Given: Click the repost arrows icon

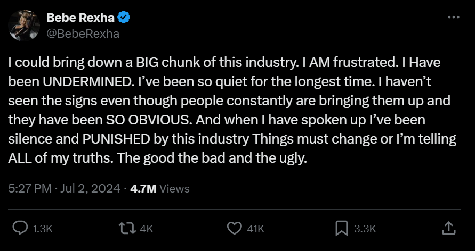Looking at the screenshot, I should coord(127,229).
